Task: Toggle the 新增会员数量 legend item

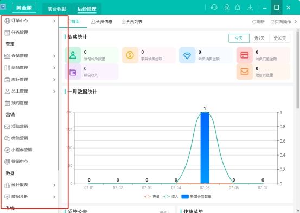Action: pyautogui.click(x=196, y=197)
